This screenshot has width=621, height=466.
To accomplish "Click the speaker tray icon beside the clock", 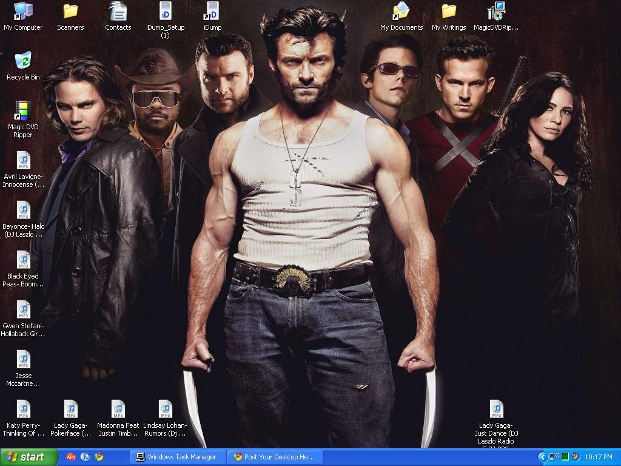I will pos(576,457).
